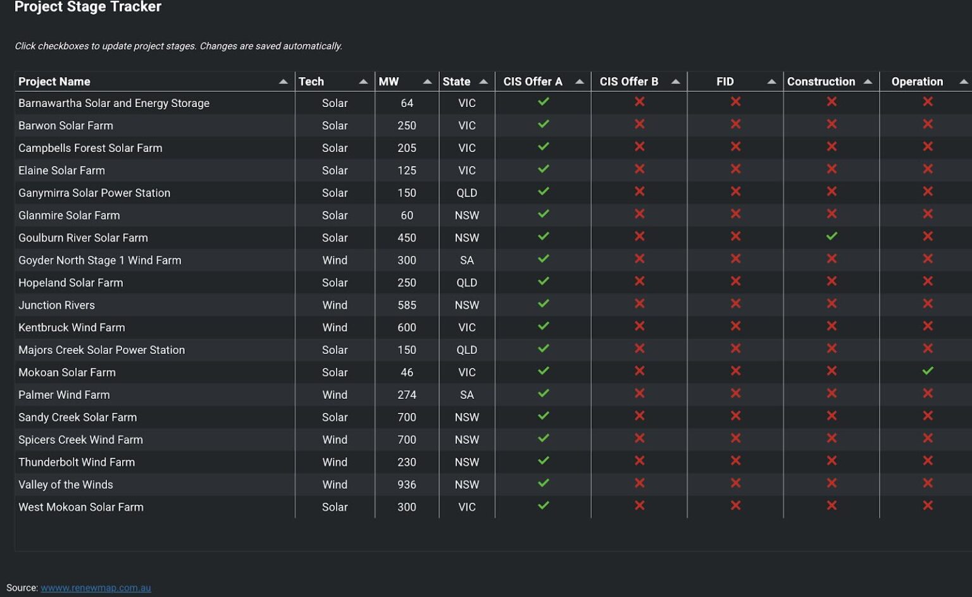The image size is (972, 597).
Task: Sort by Construction column arrow
Action: tap(868, 82)
